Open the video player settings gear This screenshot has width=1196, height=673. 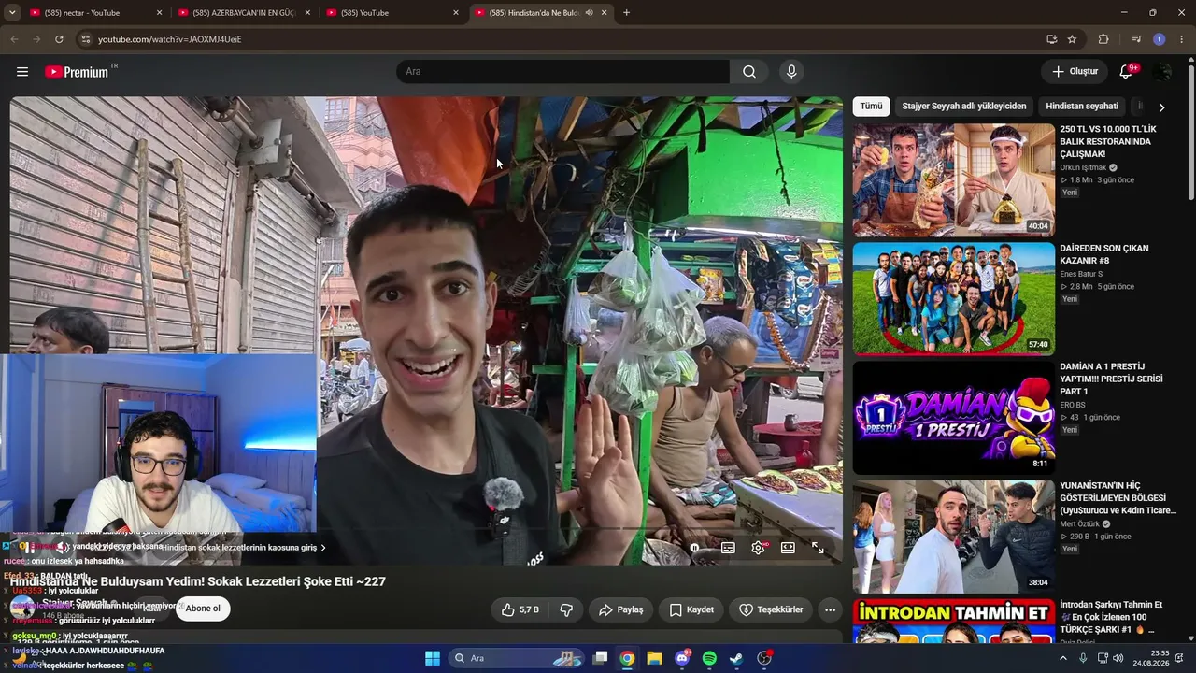pos(758,548)
